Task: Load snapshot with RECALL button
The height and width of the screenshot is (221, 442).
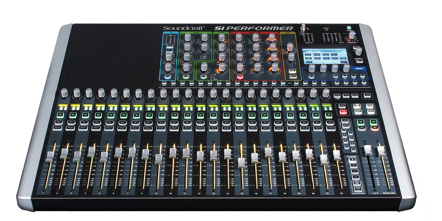Action: [371, 112]
